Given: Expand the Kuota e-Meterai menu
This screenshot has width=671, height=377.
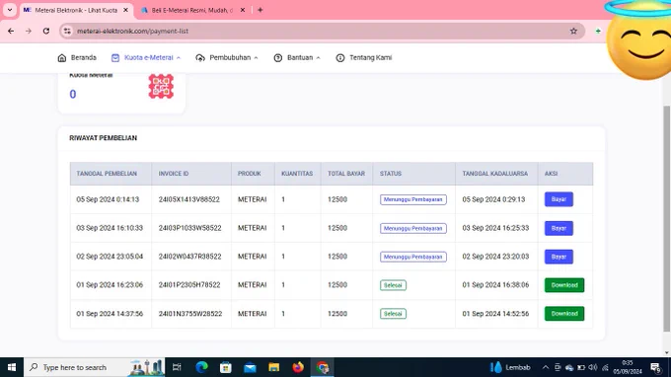Looking at the screenshot, I should pyautogui.click(x=145, y=58).
